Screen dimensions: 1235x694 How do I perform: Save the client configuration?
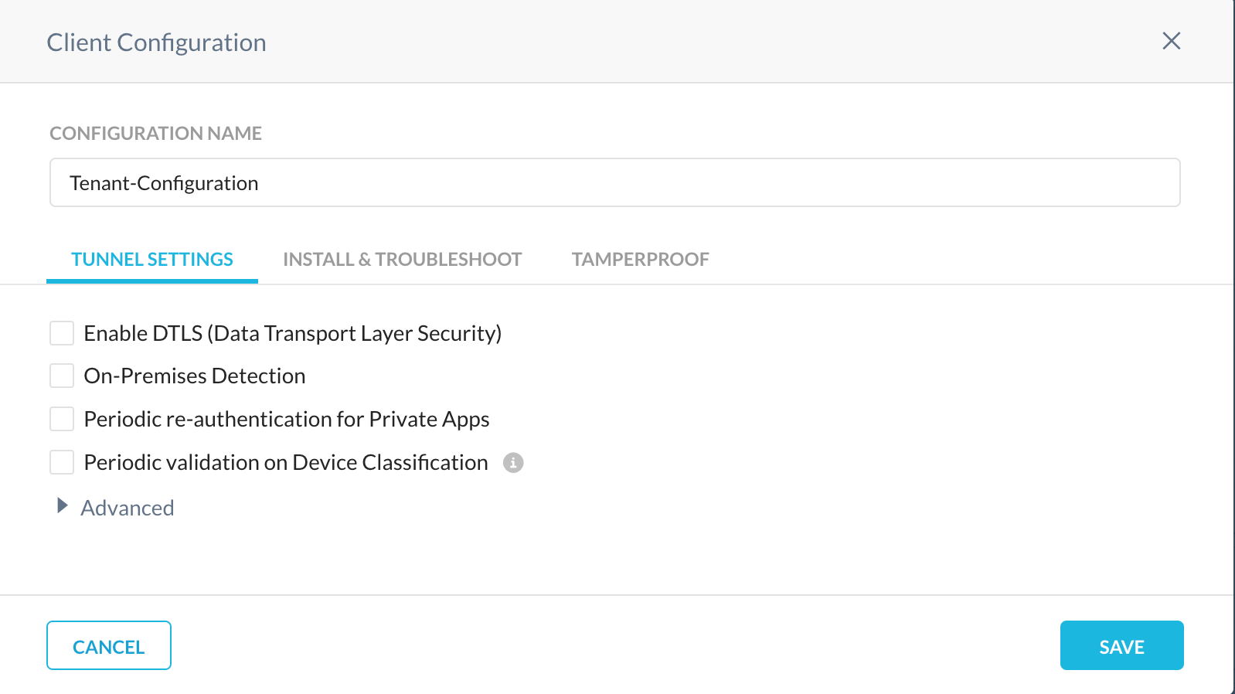1122,645
